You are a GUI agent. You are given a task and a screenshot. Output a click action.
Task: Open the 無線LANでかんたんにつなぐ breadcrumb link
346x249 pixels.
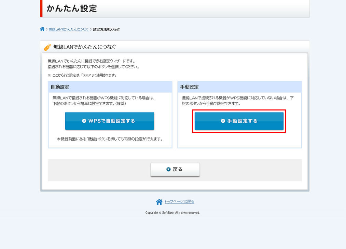click(68, 29)
